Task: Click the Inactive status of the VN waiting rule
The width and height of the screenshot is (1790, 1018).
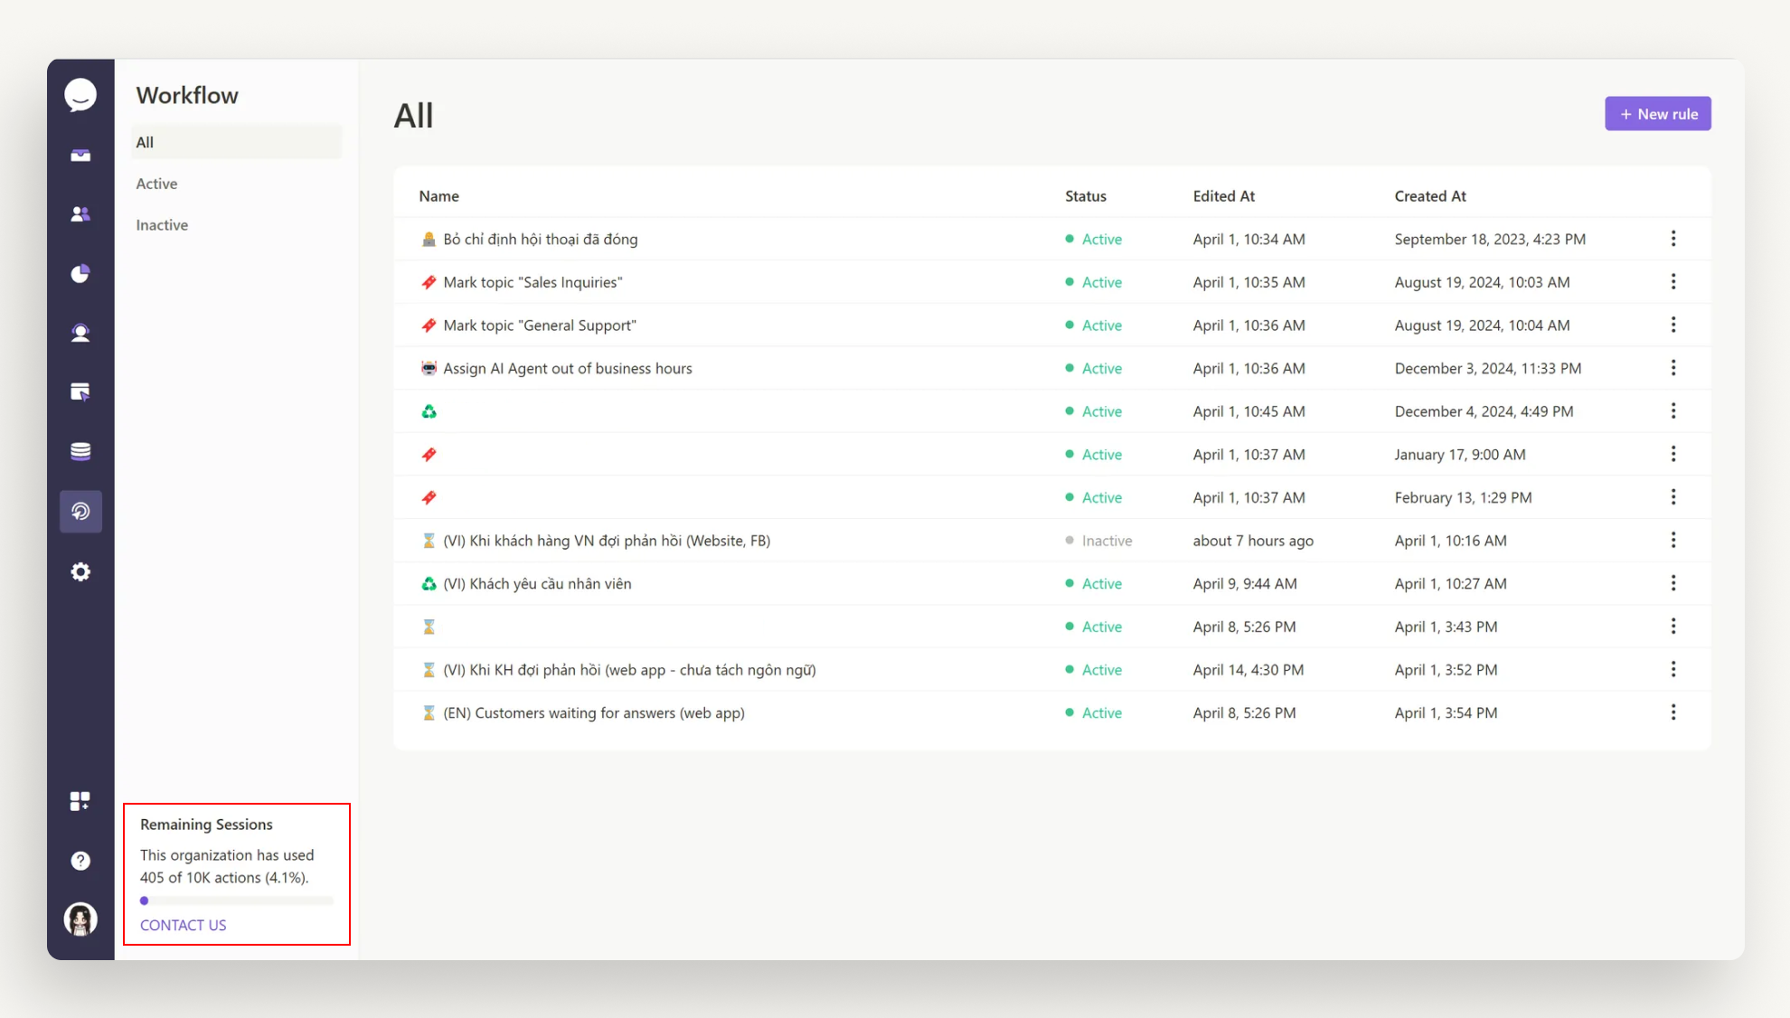Action: point(1106,540)
